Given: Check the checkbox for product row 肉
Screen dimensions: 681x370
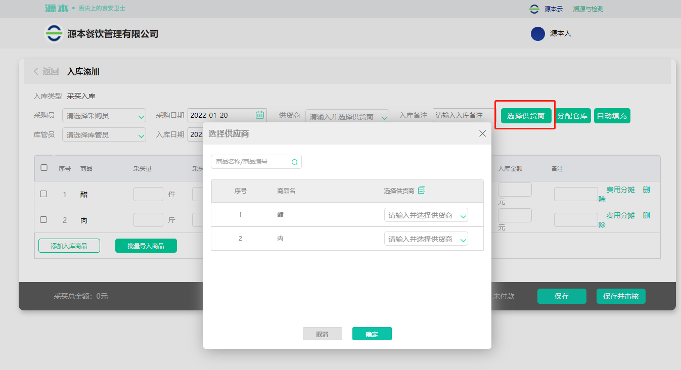Looking at the screenshot, I should pyautogui.click(x=43, y=220).
